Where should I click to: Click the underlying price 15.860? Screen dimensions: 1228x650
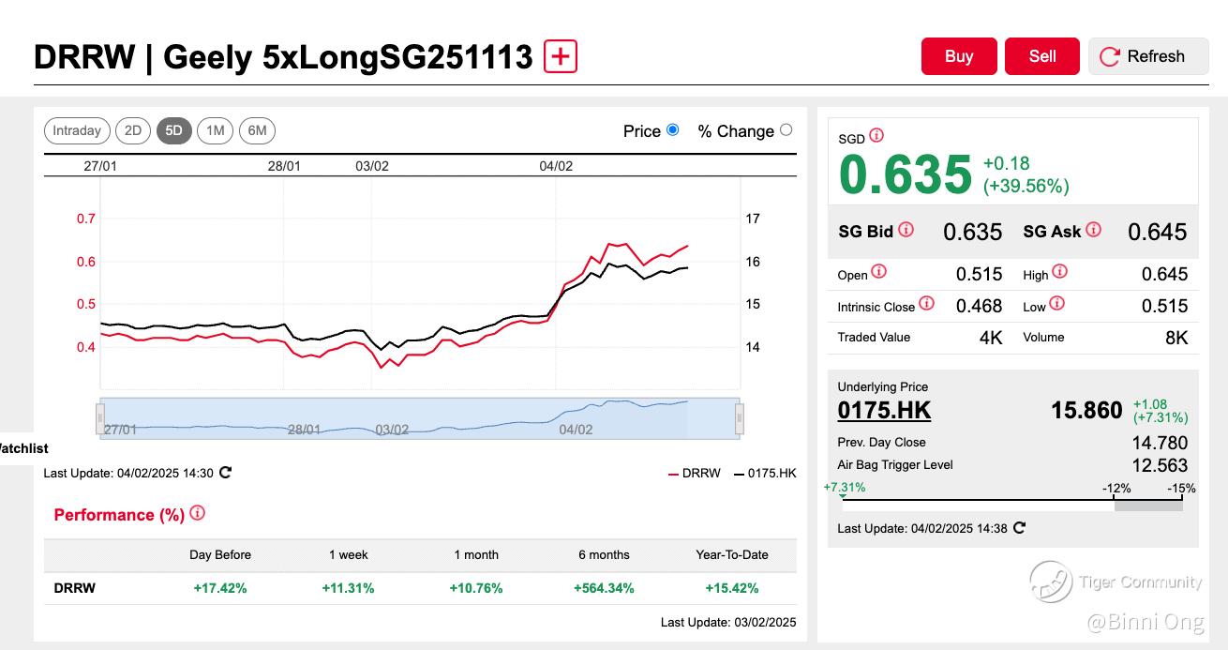coord(1086,410)
